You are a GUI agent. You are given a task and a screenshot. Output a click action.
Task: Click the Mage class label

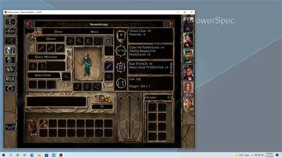tap(94, 32)
